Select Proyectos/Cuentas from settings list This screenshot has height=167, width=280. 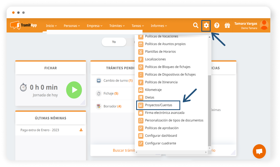pyautogui.click(x=158, y=105)
